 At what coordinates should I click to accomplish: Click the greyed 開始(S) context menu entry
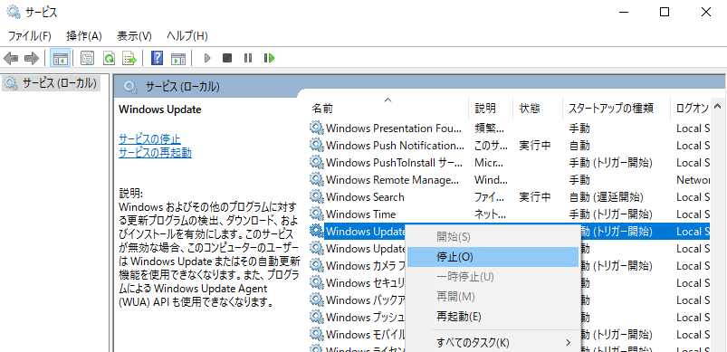(493, 237)
